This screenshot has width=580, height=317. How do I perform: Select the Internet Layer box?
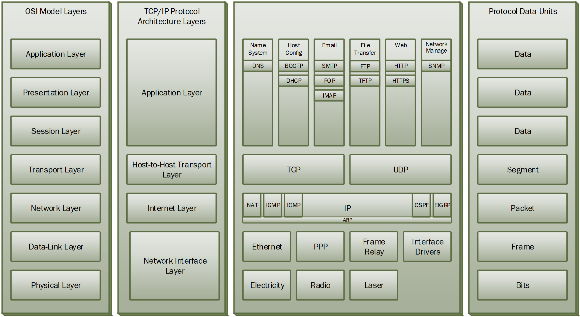pos(172,208)
